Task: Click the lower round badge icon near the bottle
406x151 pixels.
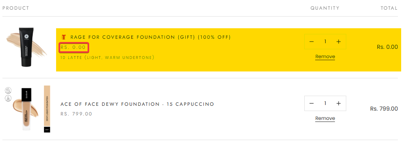Action: [8, 98]
